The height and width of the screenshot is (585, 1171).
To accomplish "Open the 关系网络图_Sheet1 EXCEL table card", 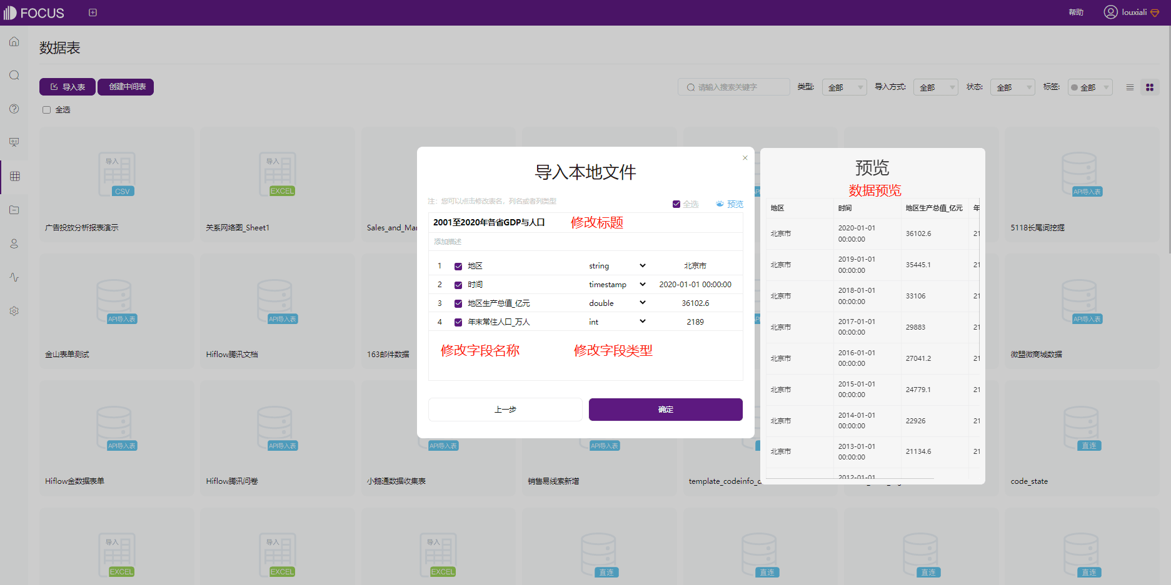I will 278,185.
